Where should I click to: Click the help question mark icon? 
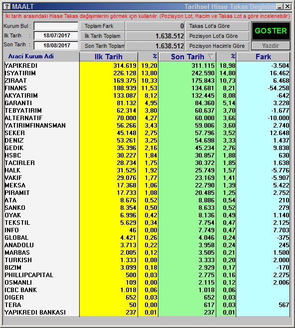(7, 6)
